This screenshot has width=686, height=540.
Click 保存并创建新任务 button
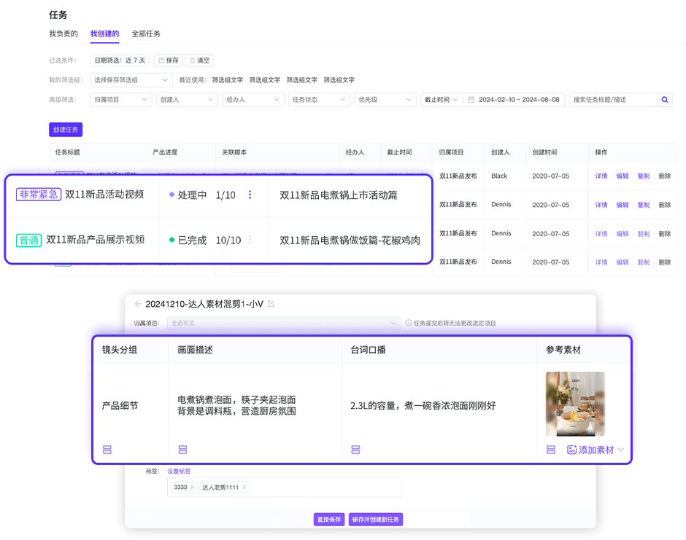pos(376,520)
